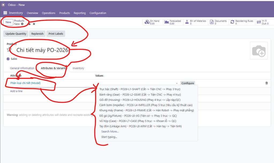The image size is (274, 163).
Task: Open Reordering Rules stat button
Action: pos(242,22)
